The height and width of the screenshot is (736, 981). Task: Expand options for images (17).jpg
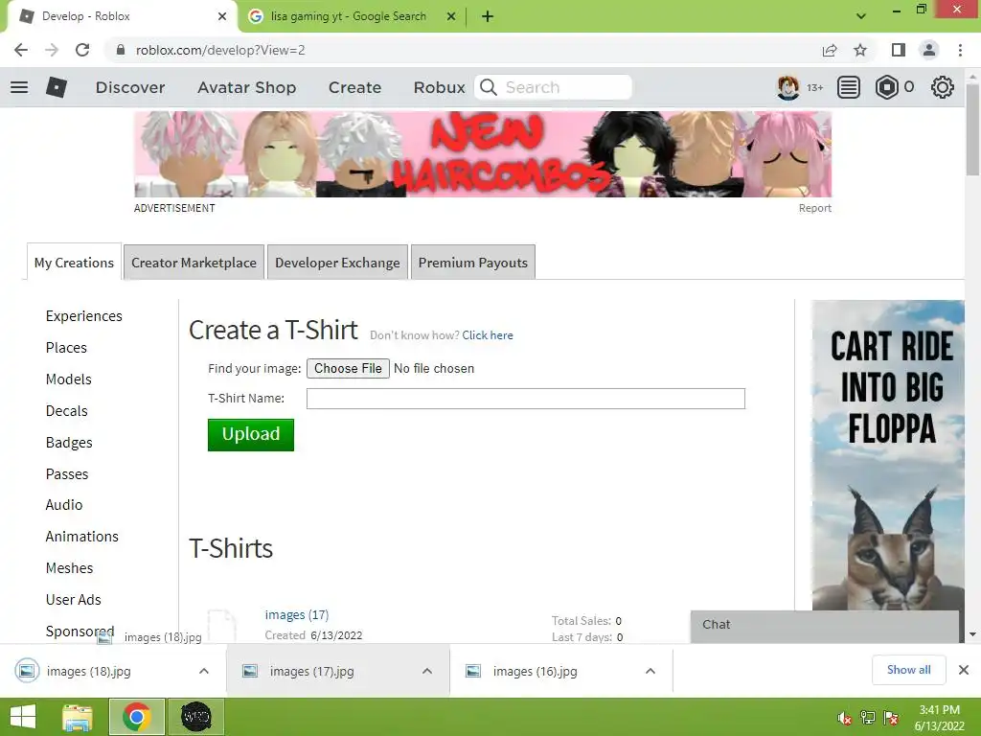click(x=427, y=671)
